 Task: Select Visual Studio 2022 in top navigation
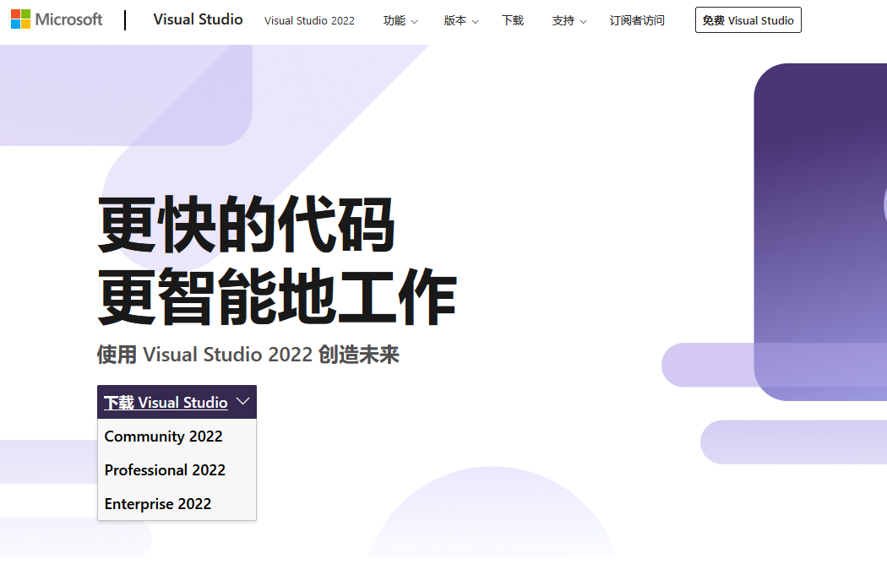[309, 21]
